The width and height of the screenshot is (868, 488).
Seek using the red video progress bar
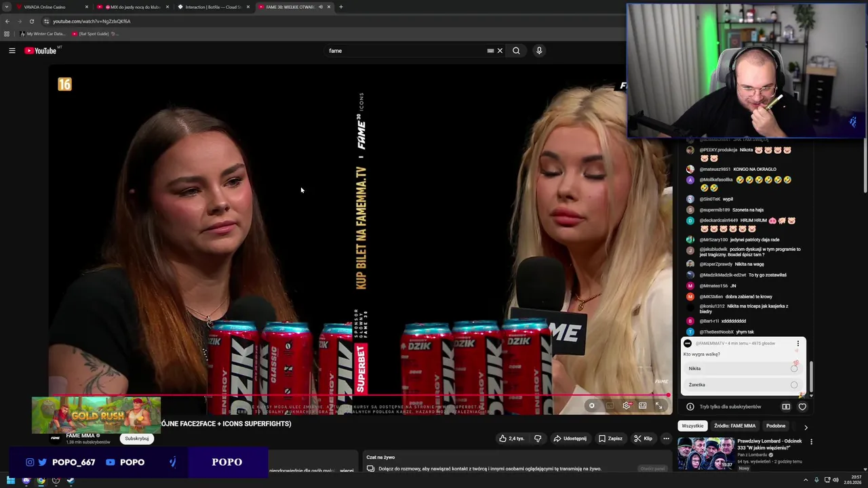click(359, 395)
